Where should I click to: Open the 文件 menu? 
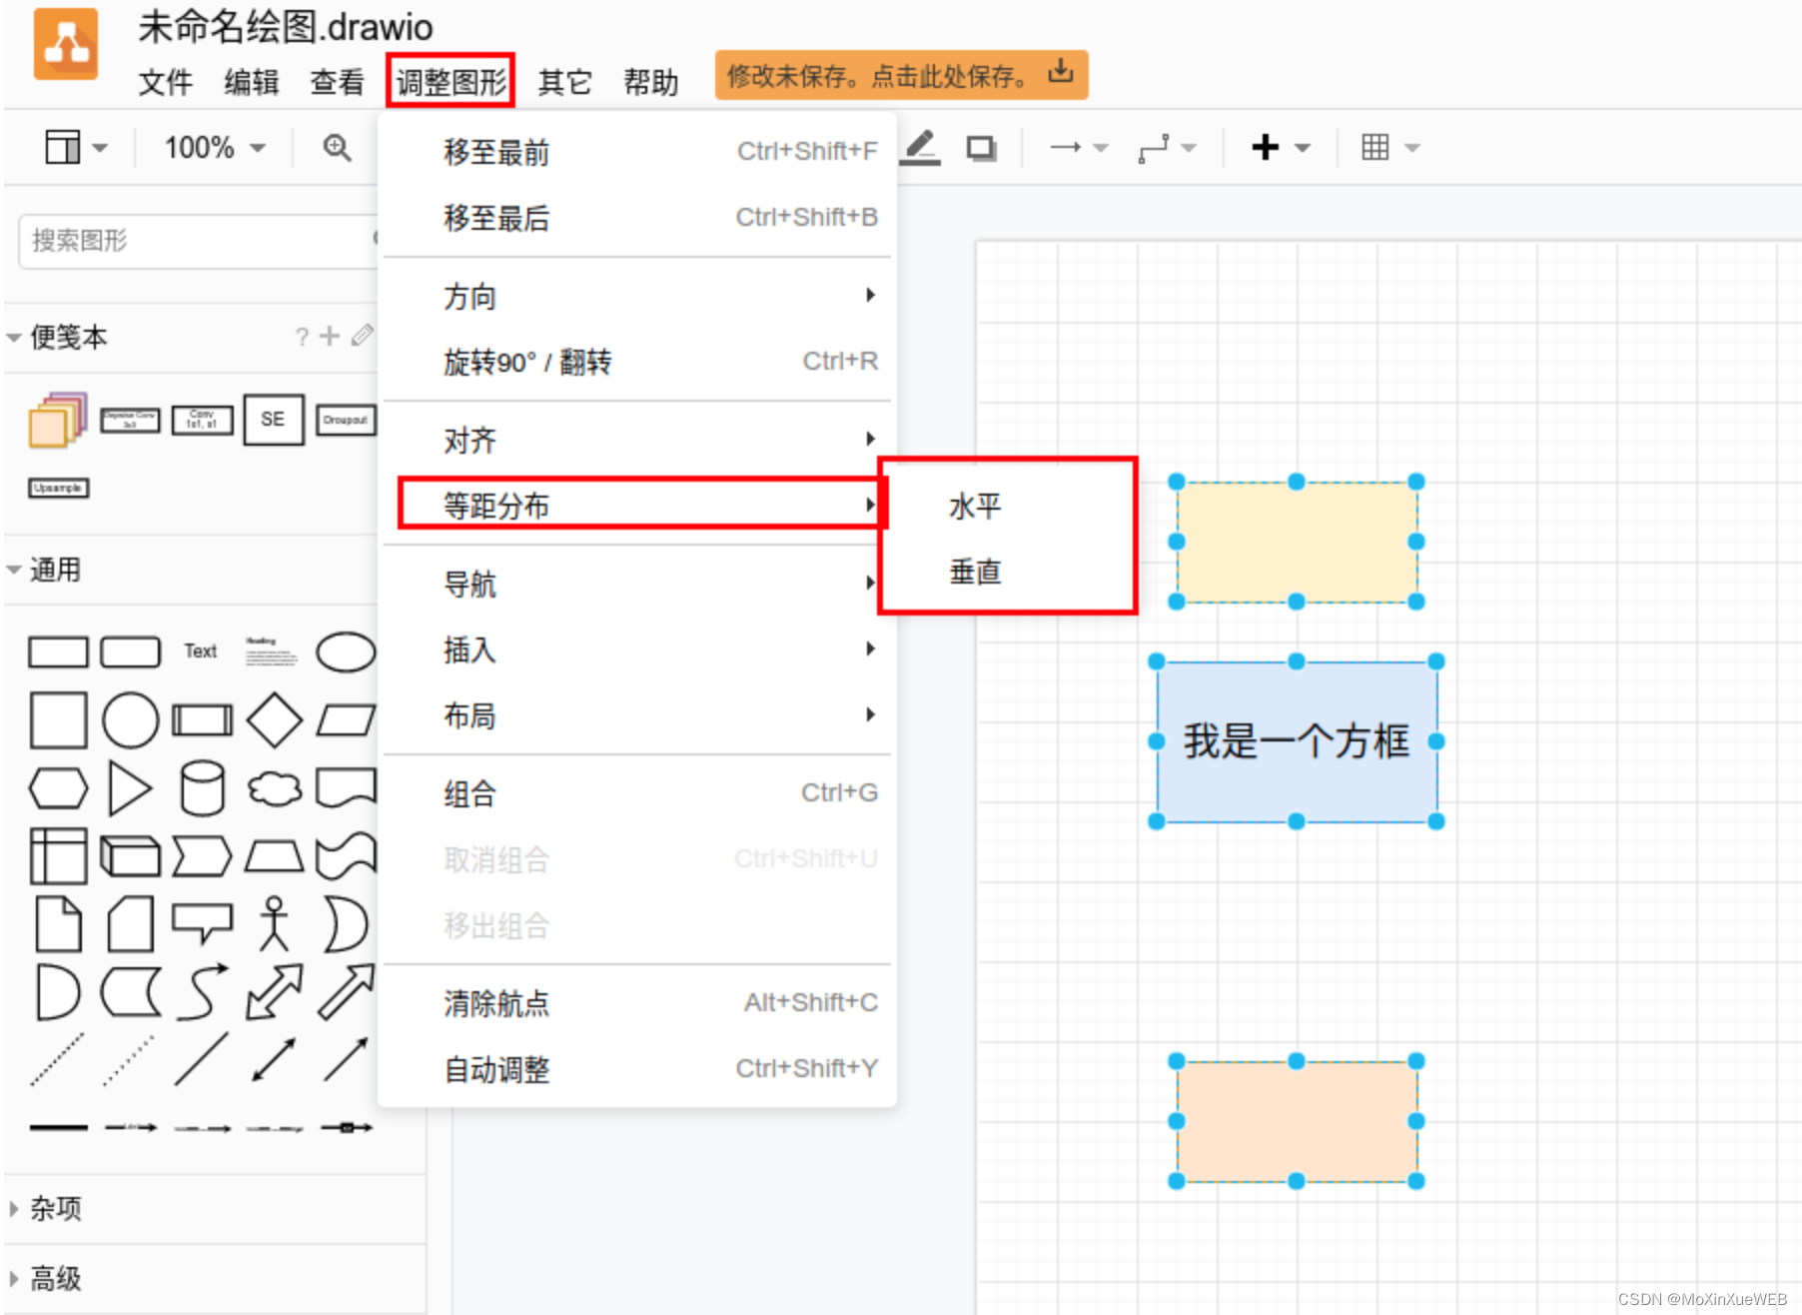[165, 82]
